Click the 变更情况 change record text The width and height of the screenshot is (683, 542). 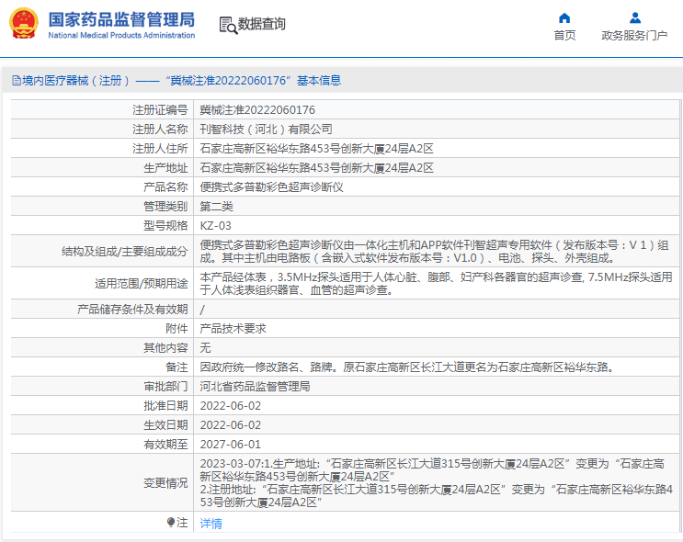(x=436, y=483)
